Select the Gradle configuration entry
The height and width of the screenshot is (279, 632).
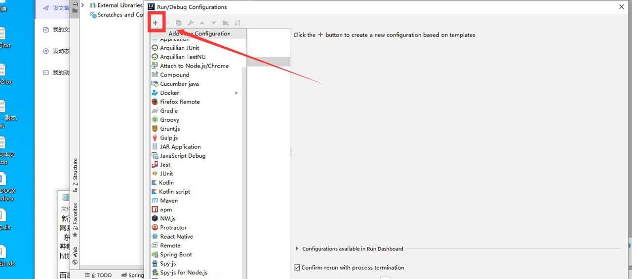point(169,111)
